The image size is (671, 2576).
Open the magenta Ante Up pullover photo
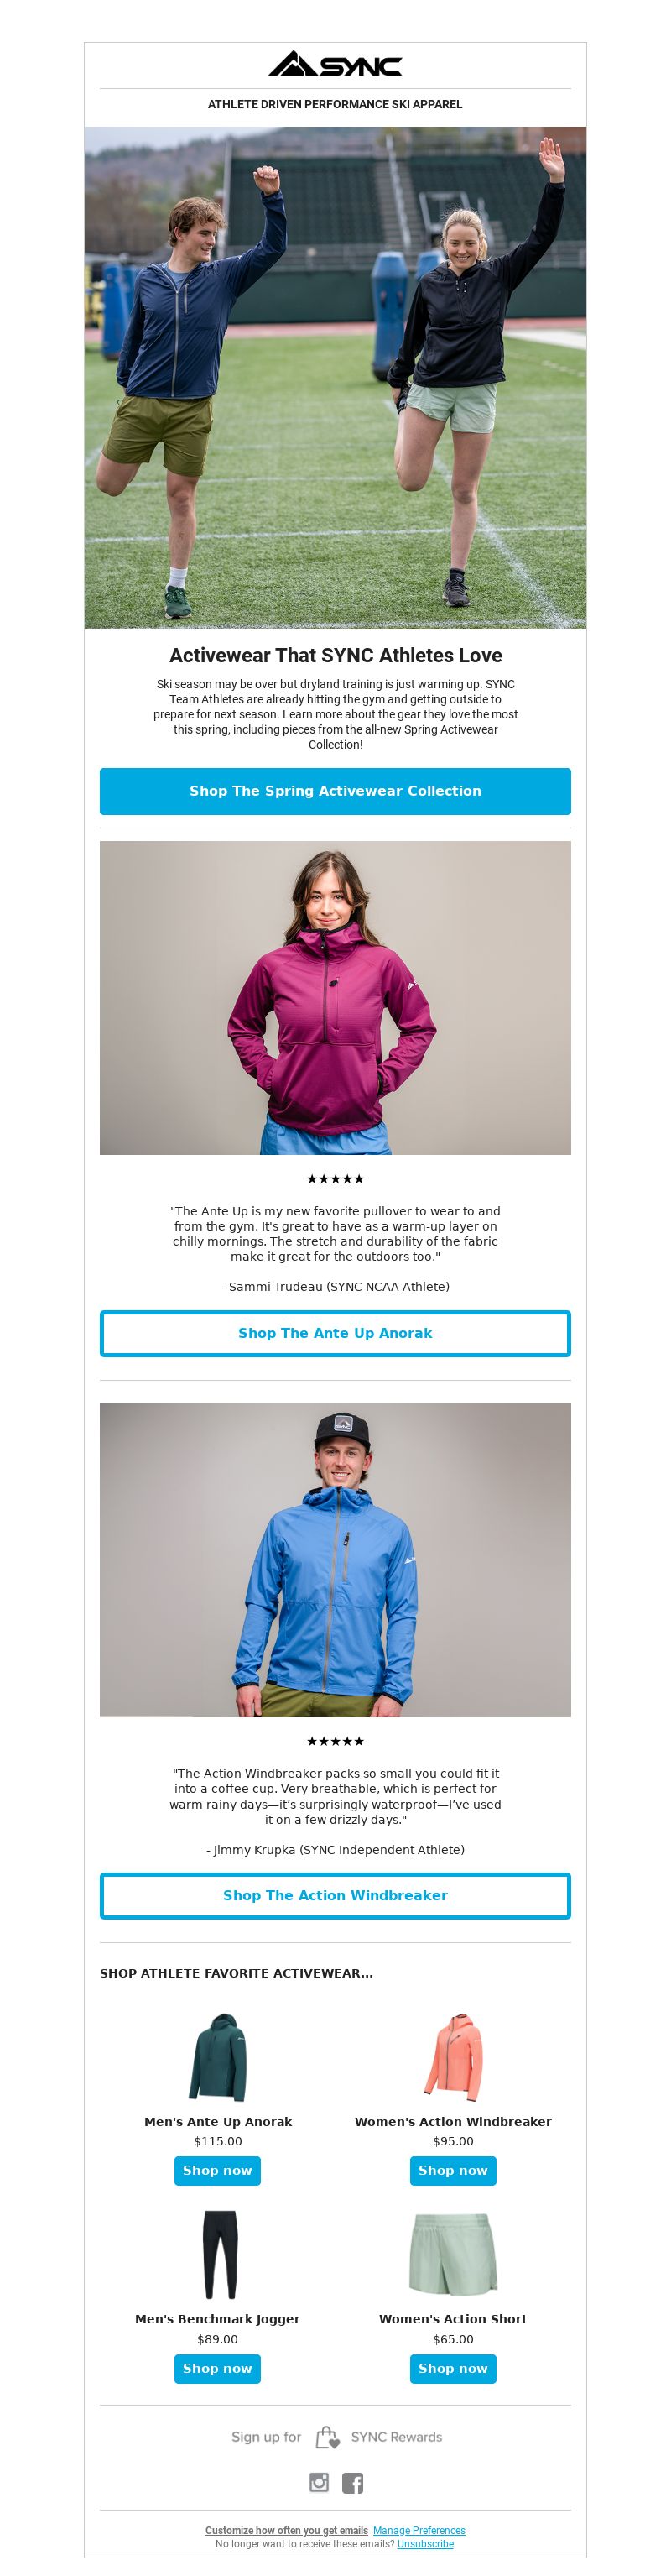pos(335,998)
